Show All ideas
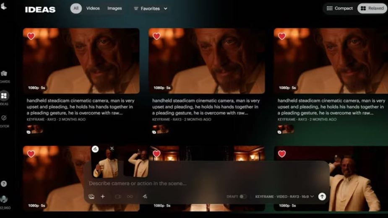 click(x=76, y=8)
